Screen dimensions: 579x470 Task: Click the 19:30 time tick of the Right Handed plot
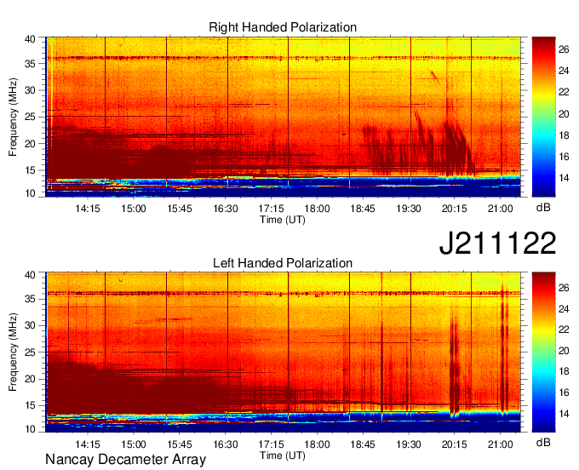point(409,209)
